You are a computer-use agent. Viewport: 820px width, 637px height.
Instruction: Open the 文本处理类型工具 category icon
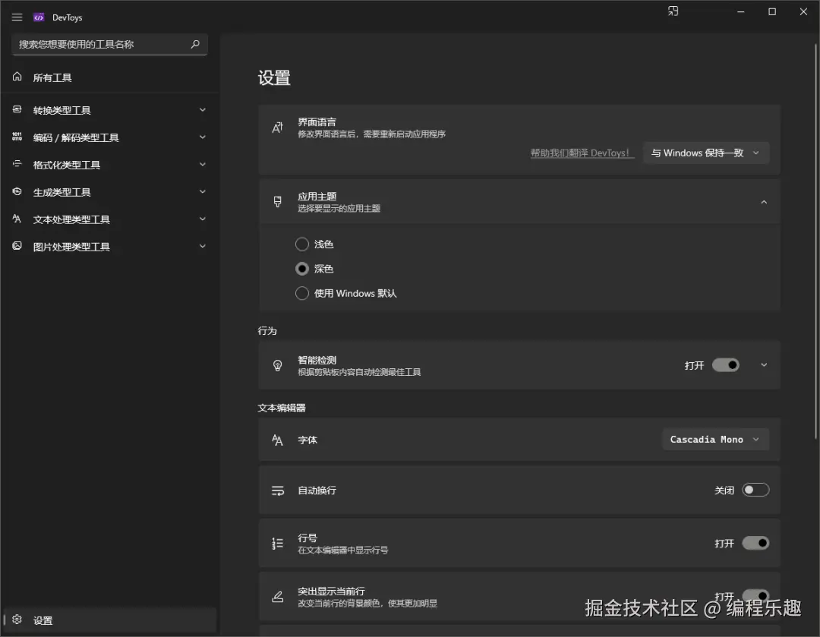(17, 219)
